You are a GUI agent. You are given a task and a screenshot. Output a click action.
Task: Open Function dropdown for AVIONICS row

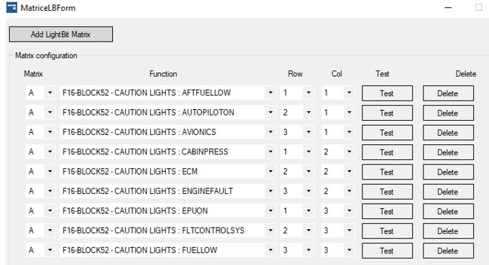[x=270, y=132]
